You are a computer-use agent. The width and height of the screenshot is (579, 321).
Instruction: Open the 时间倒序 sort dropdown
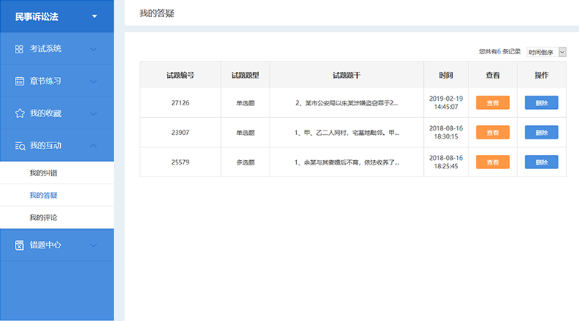pyautogui.click(x=546, y=52)
